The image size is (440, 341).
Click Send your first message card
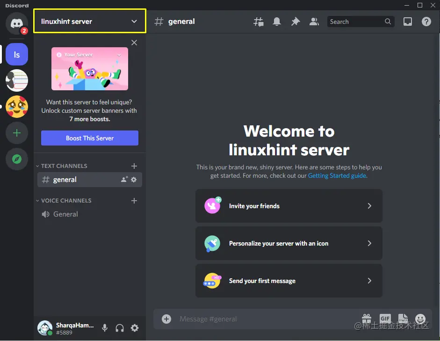coord(289,281)
